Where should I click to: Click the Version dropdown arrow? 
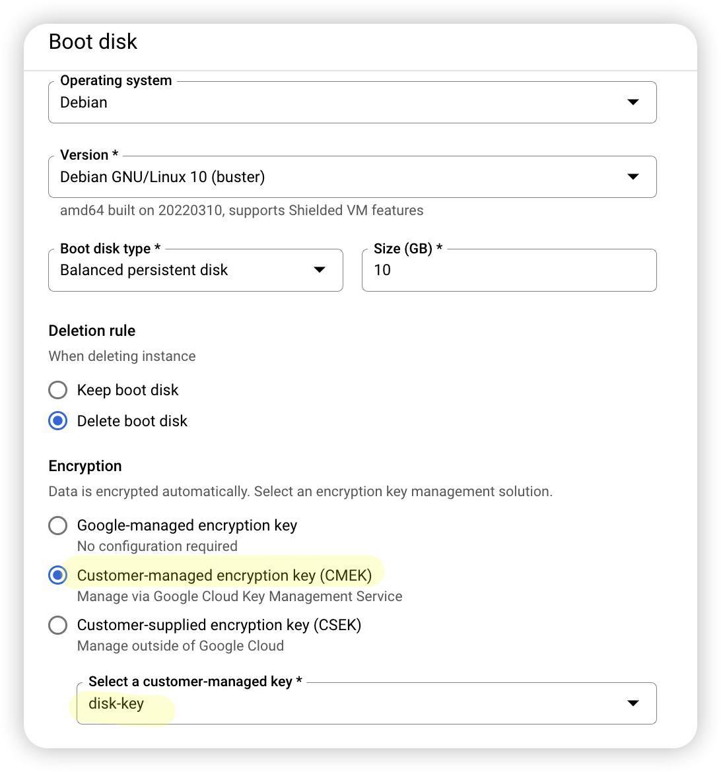(633, 176)
